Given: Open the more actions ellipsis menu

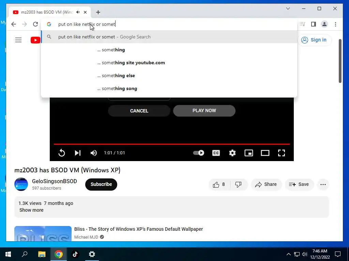Looking at the screenshot, I should click(x=323, y=185).
